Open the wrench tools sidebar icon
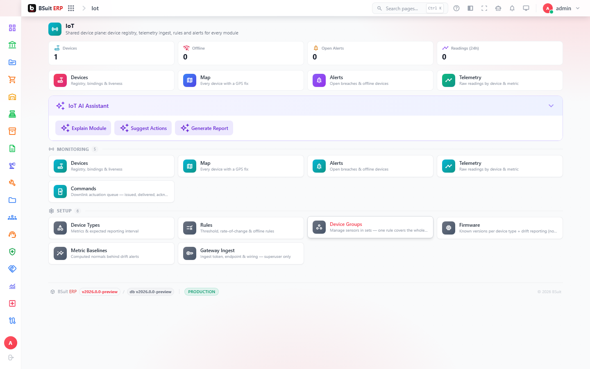Screen dimensions: 590x369 pos(12,183)
